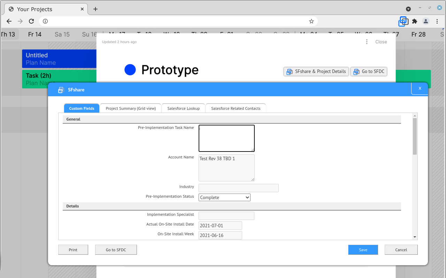446x278 pixels.
Task: Click the Account Name text area
Action: tap(226, 168)
